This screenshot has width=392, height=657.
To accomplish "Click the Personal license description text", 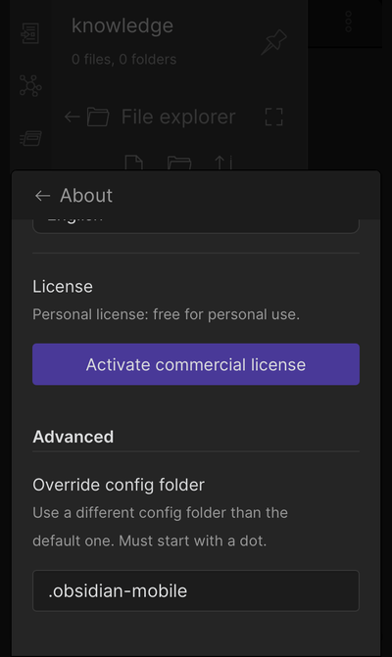I will pos(166,314).
